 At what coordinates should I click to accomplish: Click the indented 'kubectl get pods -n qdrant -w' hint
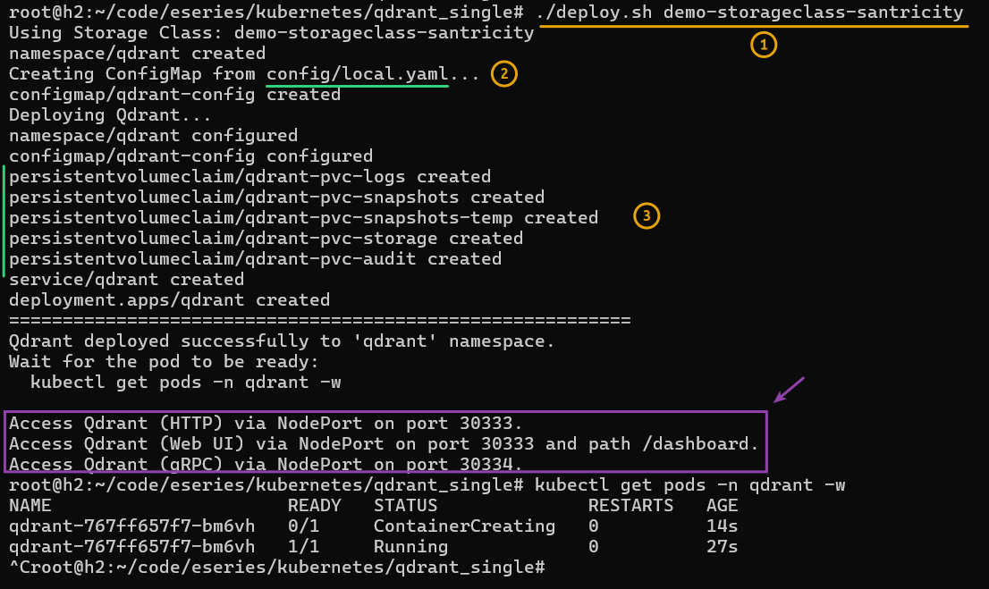(x=185, y=383)
